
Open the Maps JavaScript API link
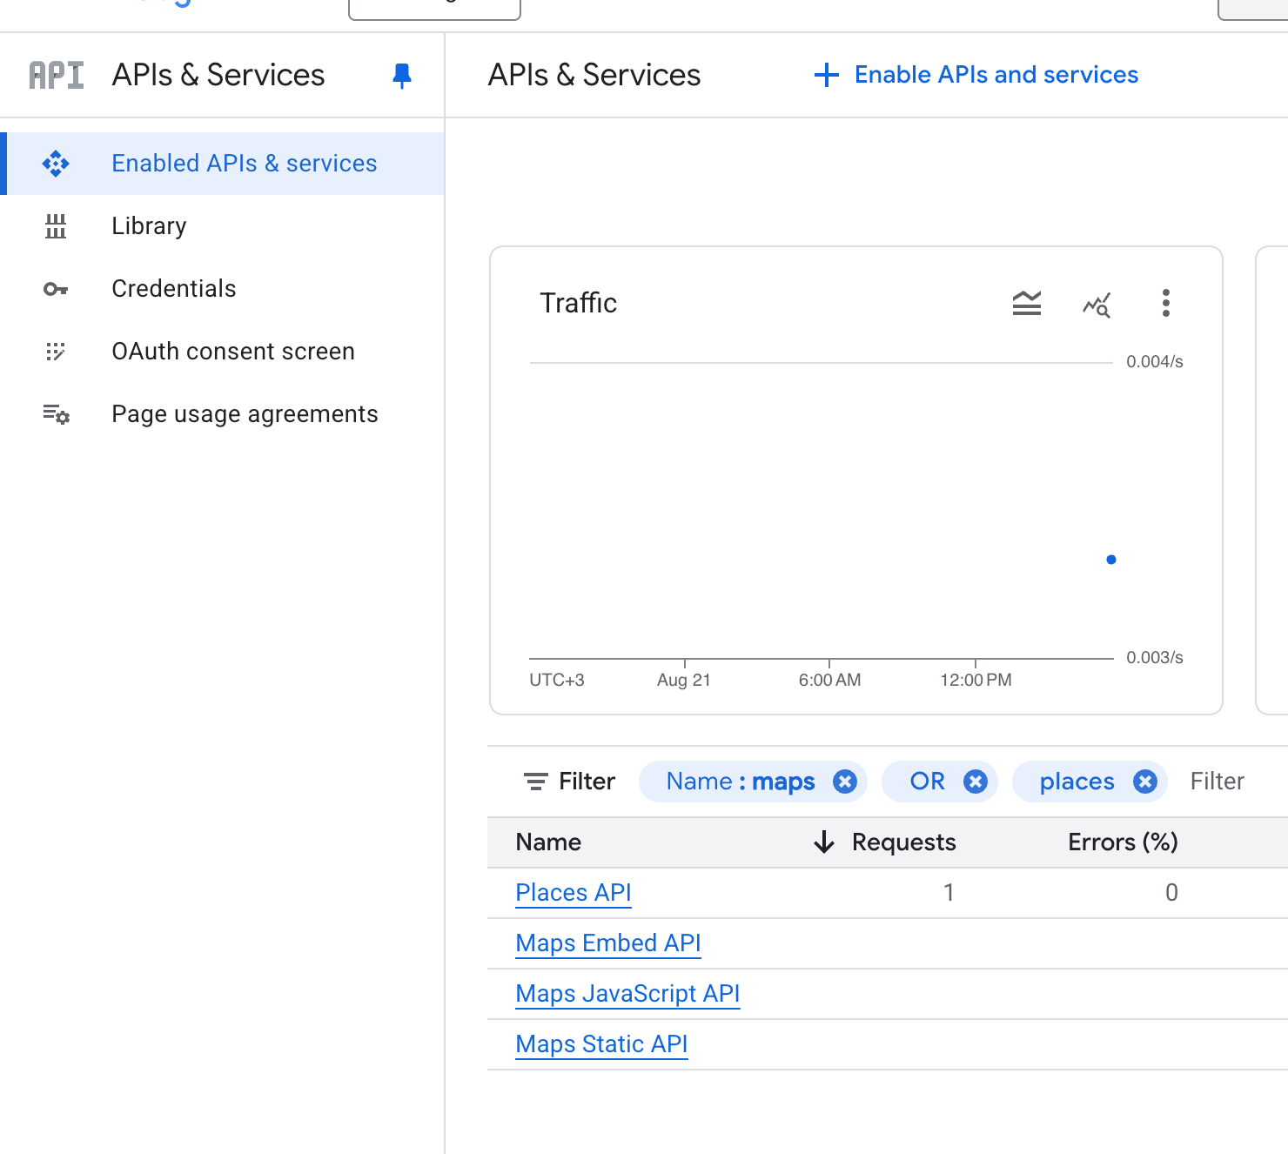pyautogui.click(x=627, y=994)
